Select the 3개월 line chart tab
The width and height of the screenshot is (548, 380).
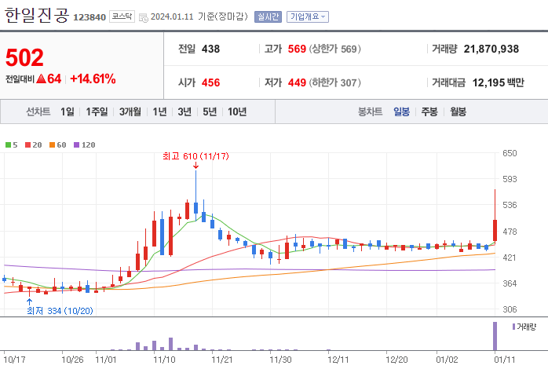(x=130, y=111)
